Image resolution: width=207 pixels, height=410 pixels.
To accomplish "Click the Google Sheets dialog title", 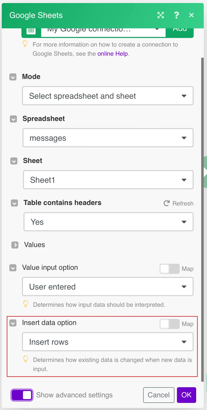I will click(x=36, y=15).
